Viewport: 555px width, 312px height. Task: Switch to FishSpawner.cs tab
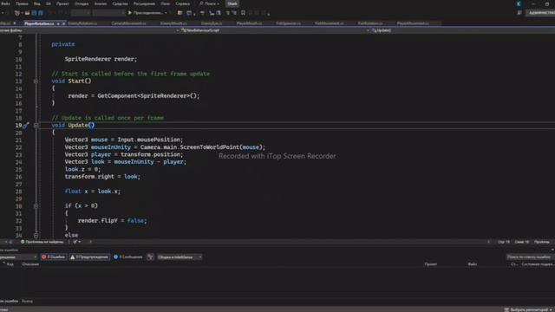pos(288,23)
